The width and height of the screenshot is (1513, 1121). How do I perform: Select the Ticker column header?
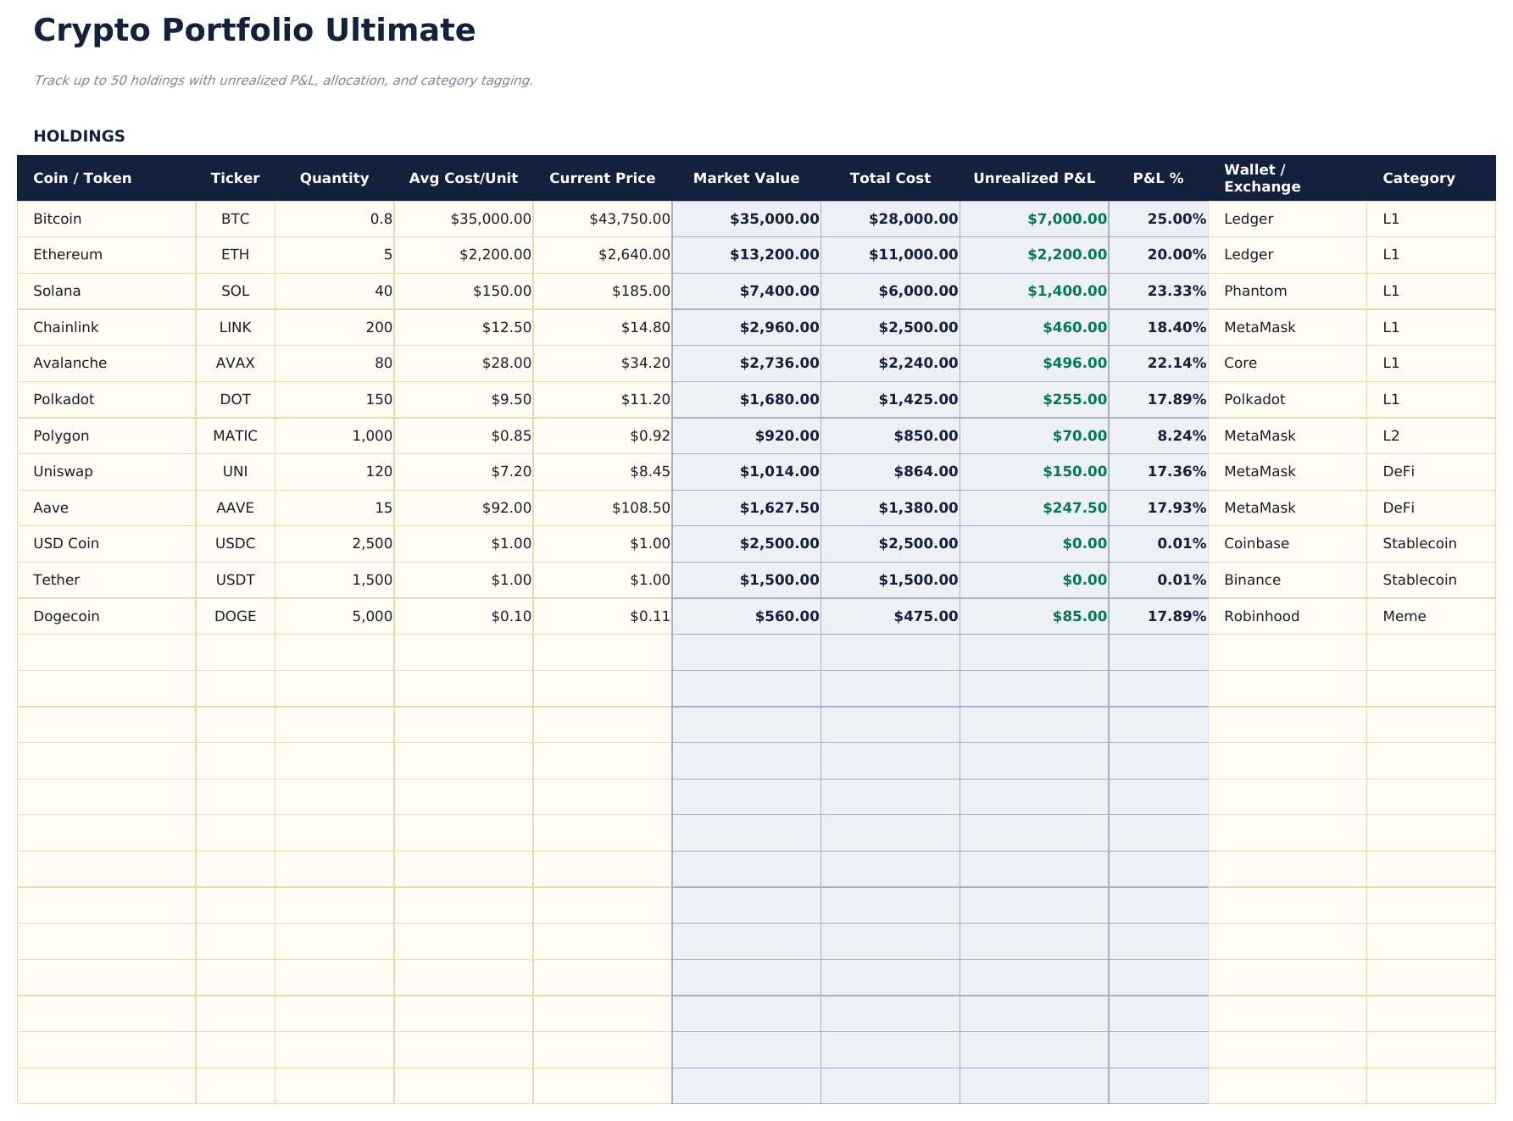(x=235, y=178)
